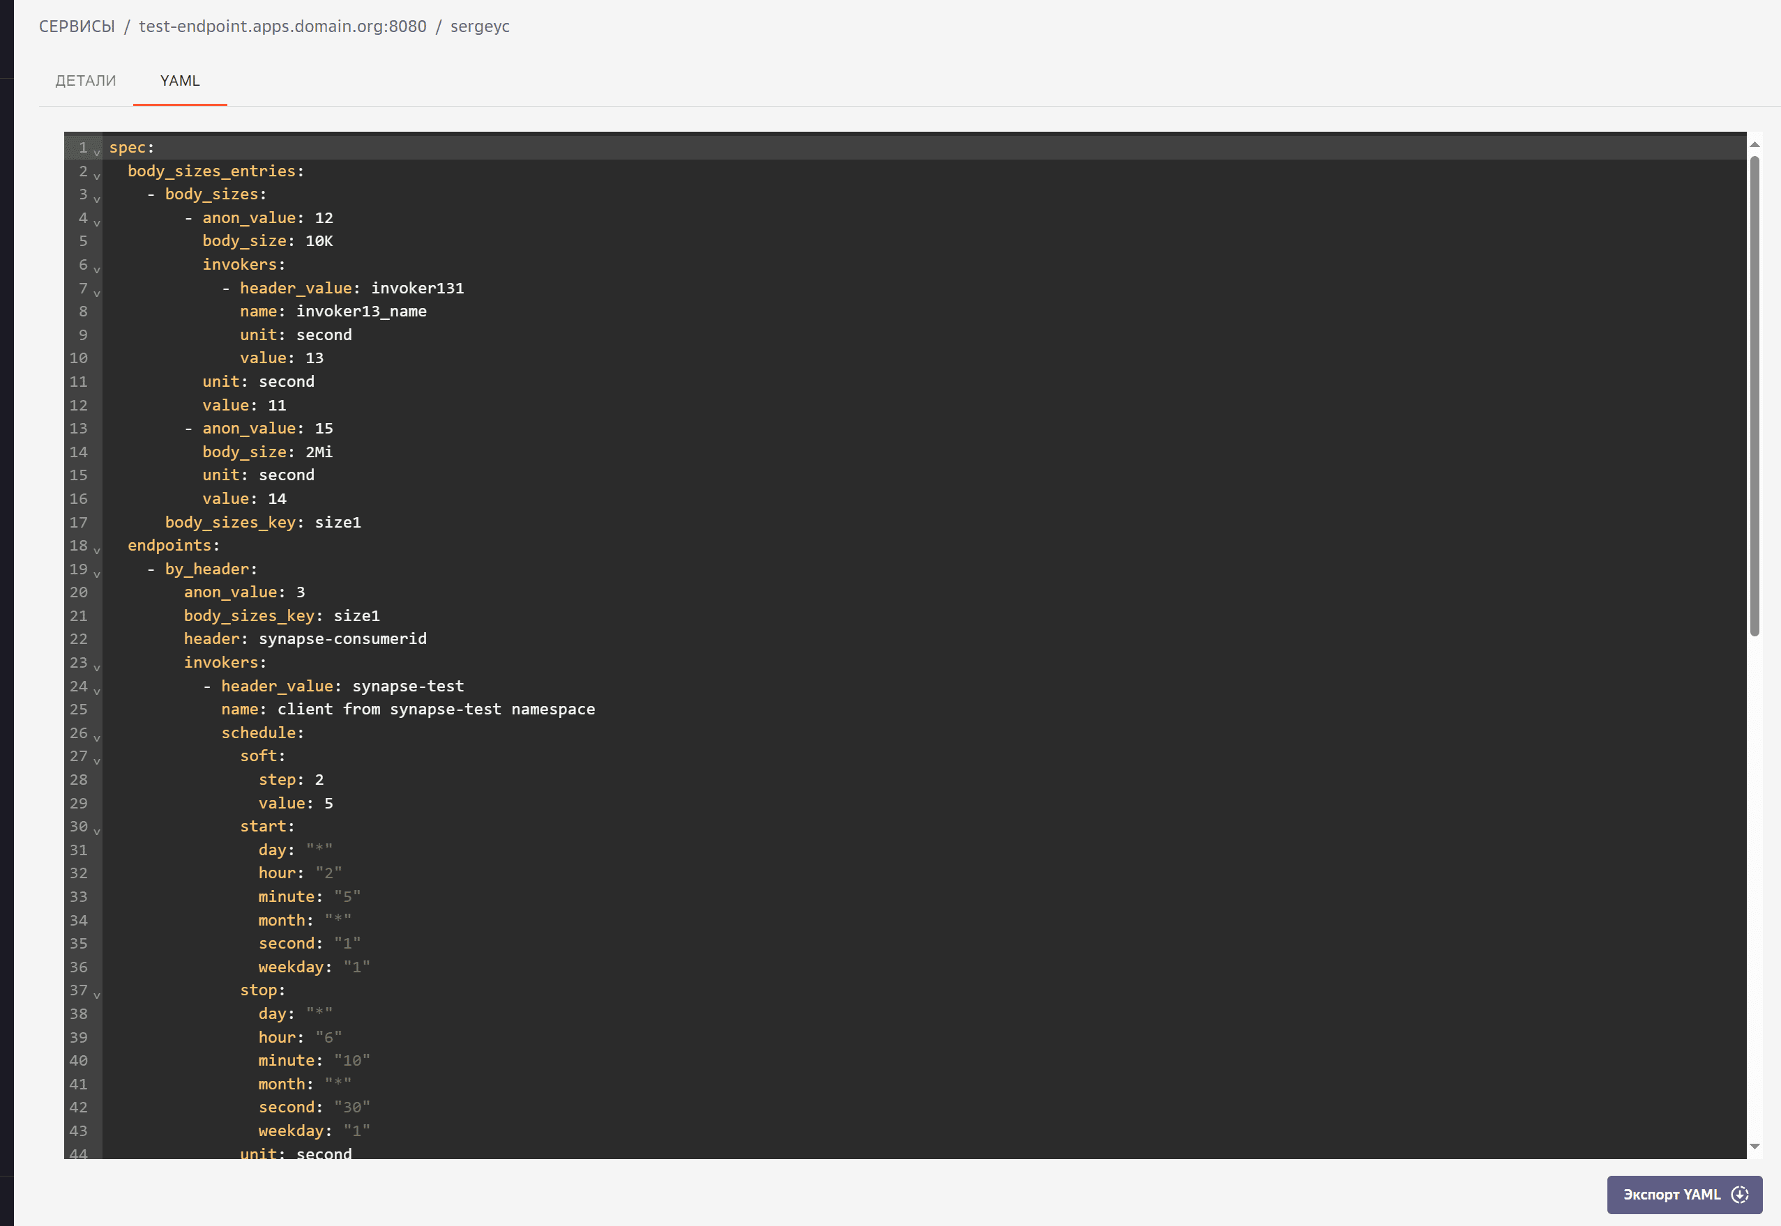Collapse invokers fold arrow on line 6

(97, 269)
